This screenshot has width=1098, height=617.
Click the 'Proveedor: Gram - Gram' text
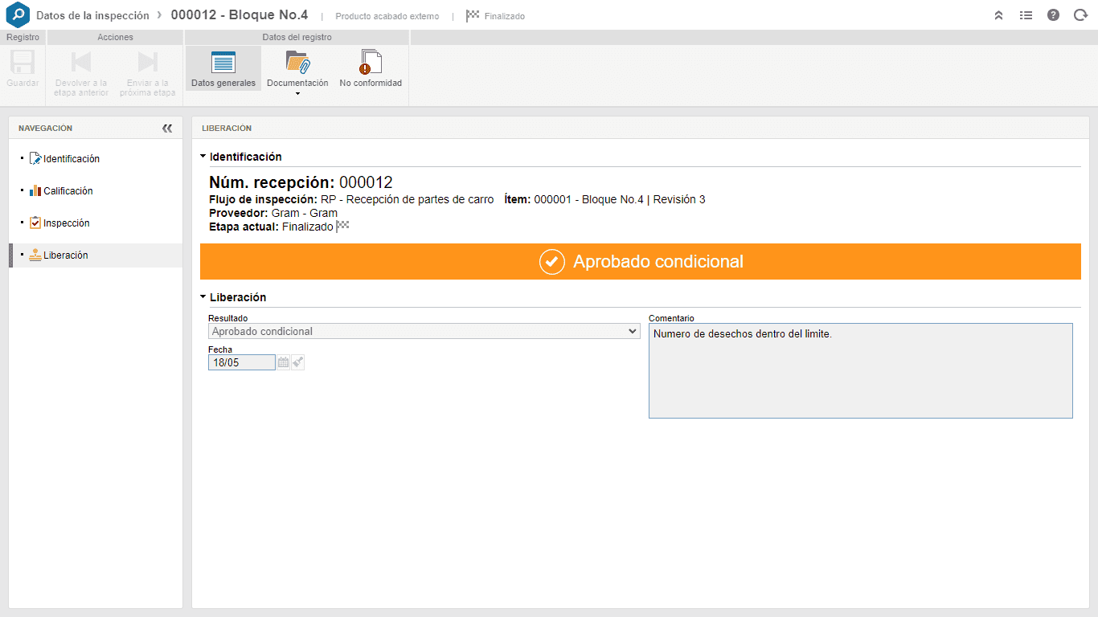(273, 213)
